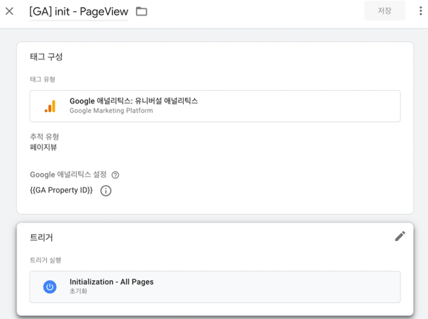This screenshot has height=319, width=428.
Task: Open the Initialization - All Pages trigger
Action: pyautogui.click(x=215, y=287)
